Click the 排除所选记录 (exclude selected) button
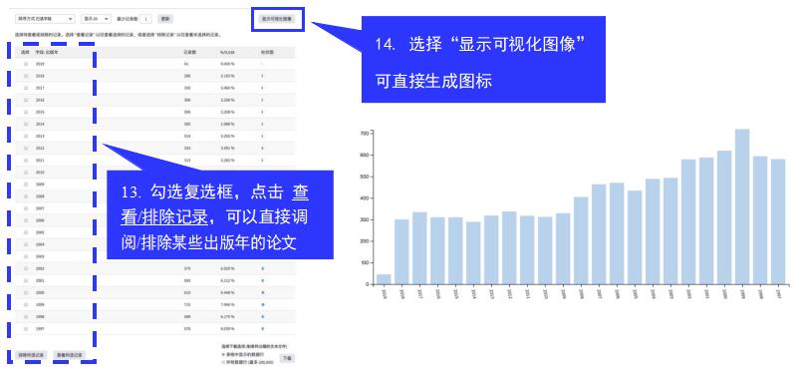796x370 pixels. click(32, 355)
